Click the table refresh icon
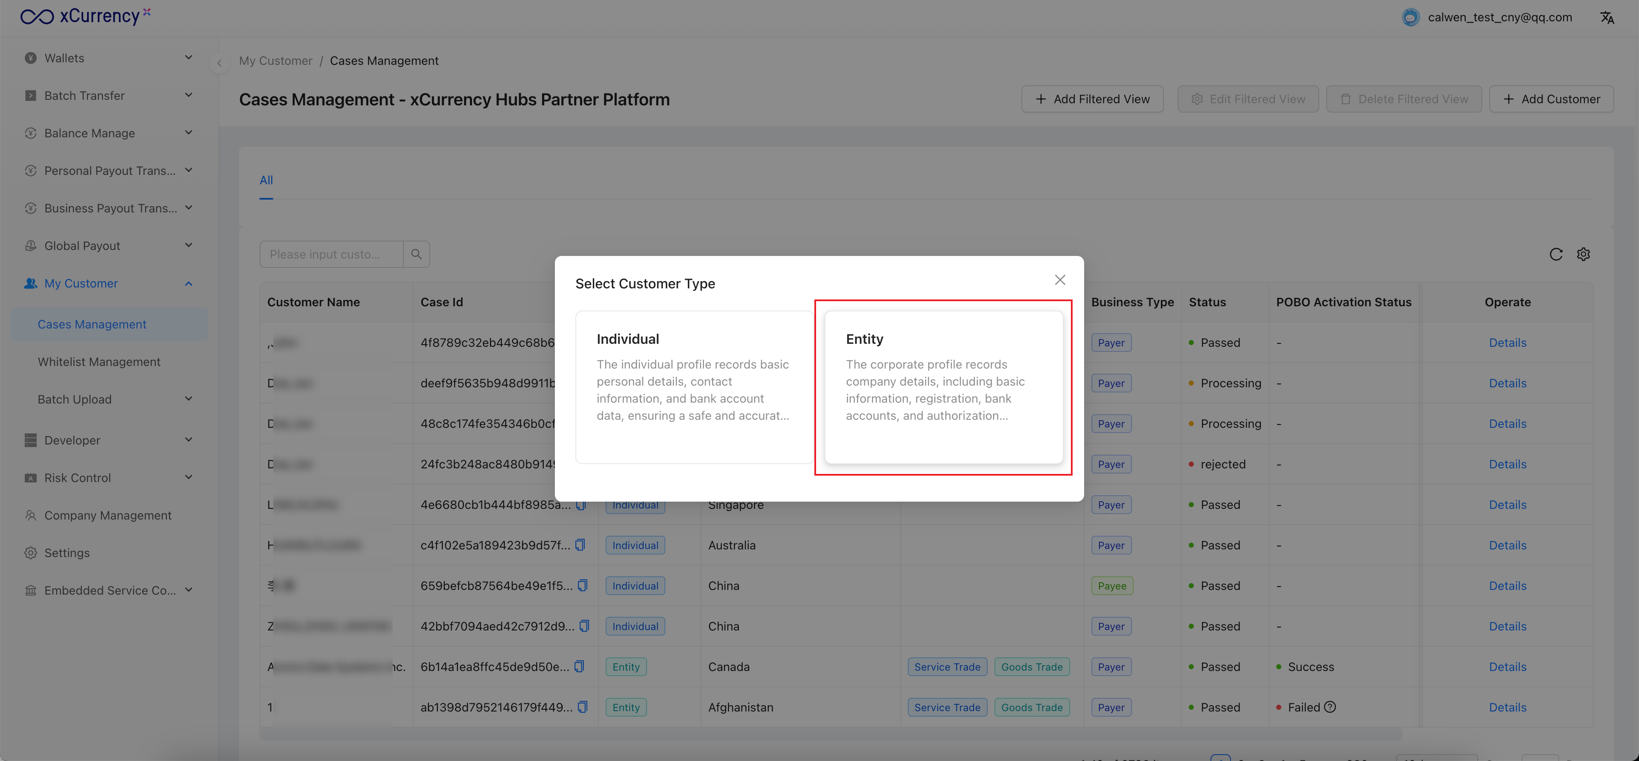 [x=1556, y=254]
